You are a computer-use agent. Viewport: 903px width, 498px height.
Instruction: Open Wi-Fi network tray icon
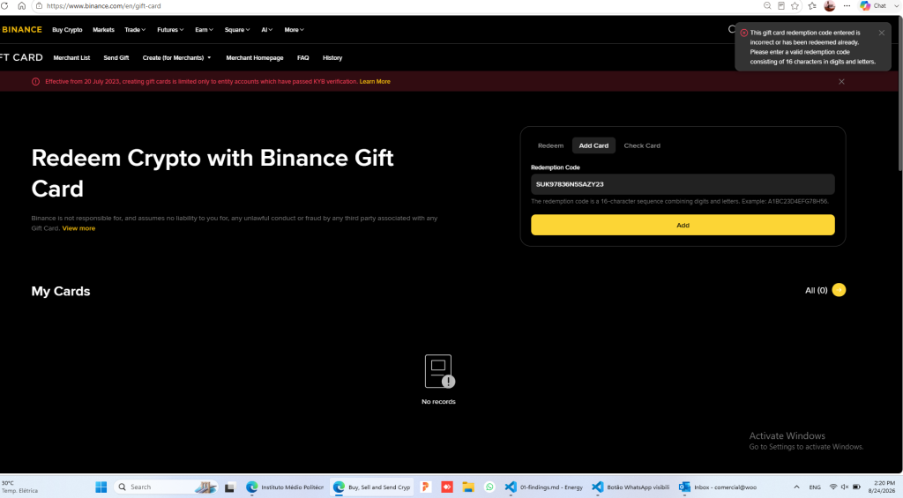coord(833,487)
